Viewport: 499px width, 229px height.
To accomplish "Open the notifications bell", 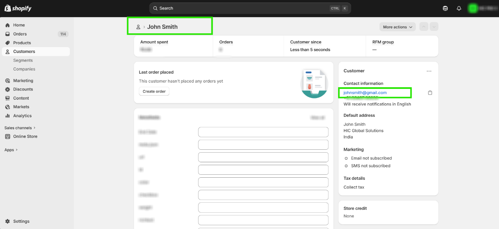I will 459,8.
